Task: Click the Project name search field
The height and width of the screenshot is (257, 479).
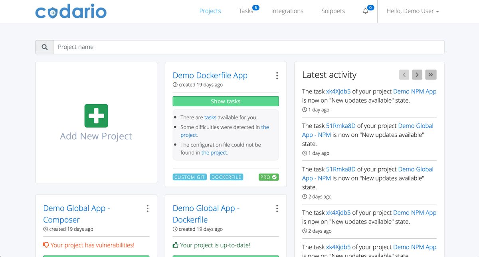Action: tap(160, 47)
